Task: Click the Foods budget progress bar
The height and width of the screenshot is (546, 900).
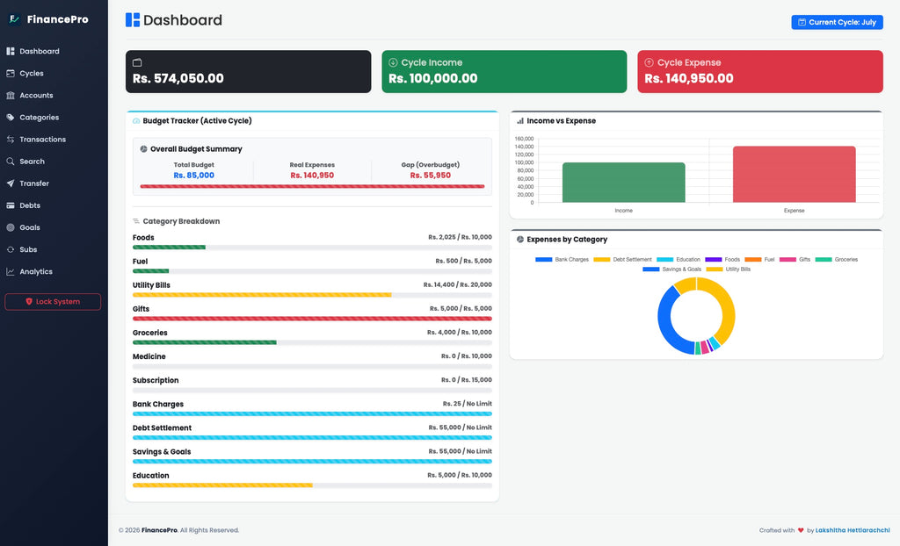Action: point(312,248)
